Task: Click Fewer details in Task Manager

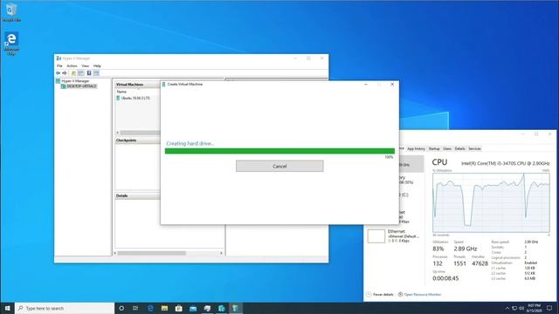Action: coord(383,295)
